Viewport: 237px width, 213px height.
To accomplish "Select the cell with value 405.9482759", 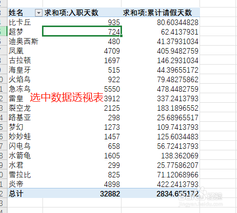I will pos(160,51).
